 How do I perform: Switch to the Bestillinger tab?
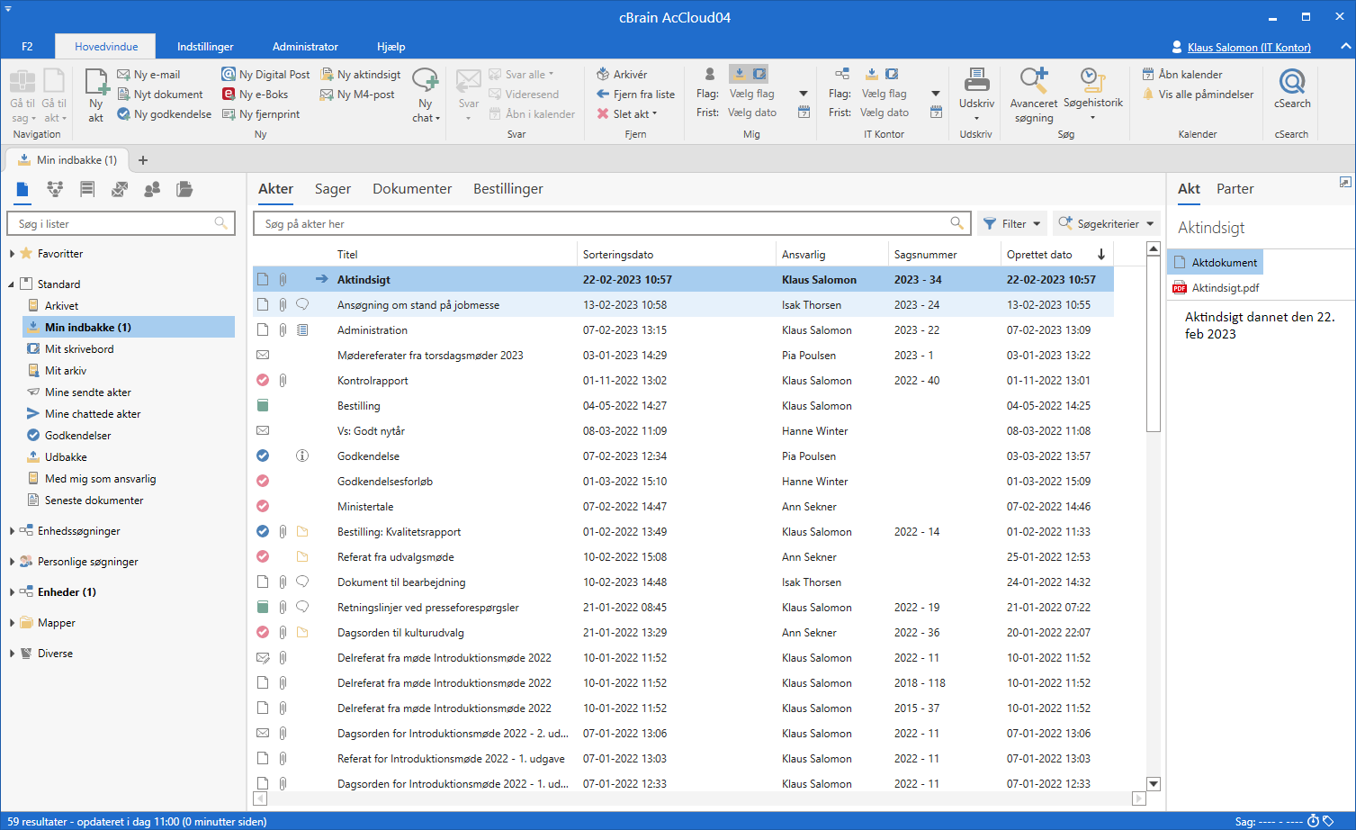508,189
